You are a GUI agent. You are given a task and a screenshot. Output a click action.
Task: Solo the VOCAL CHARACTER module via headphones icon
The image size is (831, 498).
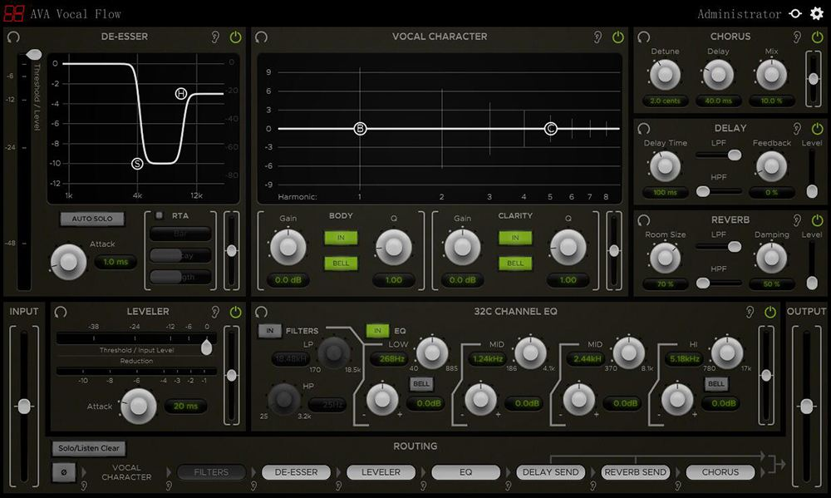coord(261,37)
